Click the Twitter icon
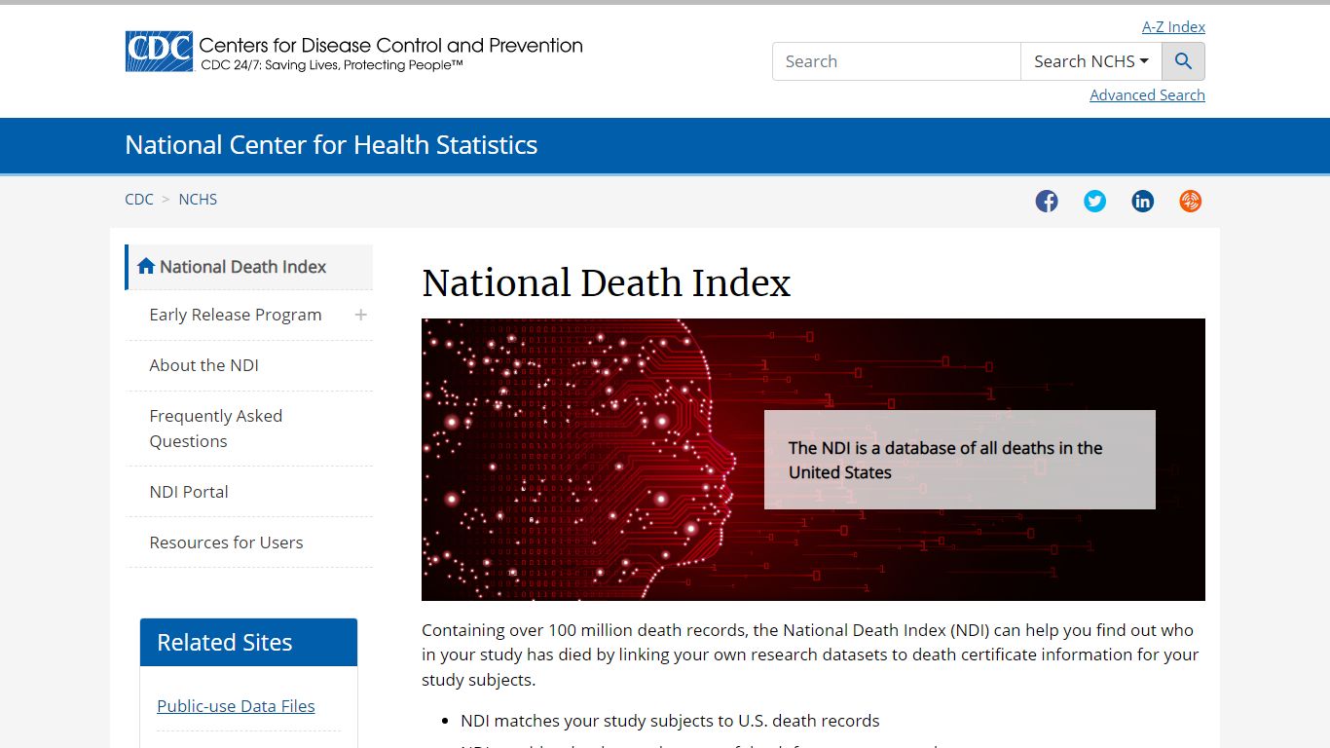The image size is (1330, 748). (1094, 201)
